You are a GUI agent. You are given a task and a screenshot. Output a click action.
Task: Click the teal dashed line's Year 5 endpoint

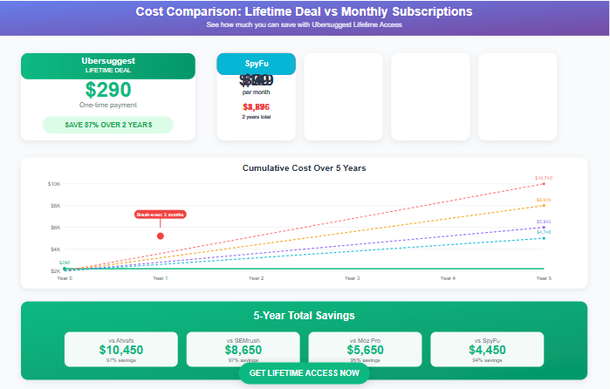544,238
